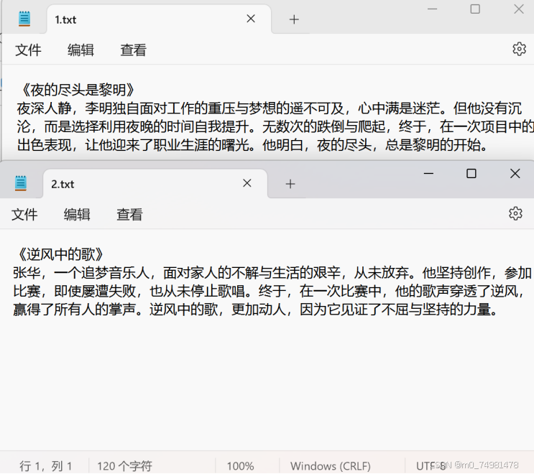Close the 1.txt window
Screen dimensions: 534x474
coord(519,9)
